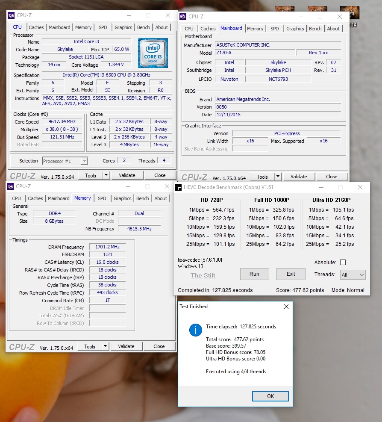382x422 pixels.
Task: Open Graphics tab in top-left CPU-Z window
Action: point(123,27)
